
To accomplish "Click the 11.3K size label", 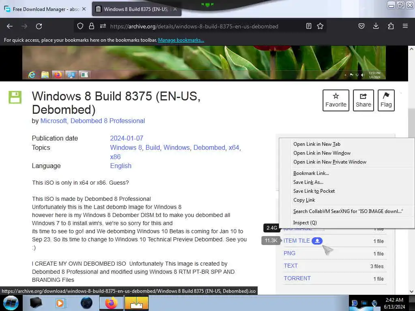I will (271, 241).
